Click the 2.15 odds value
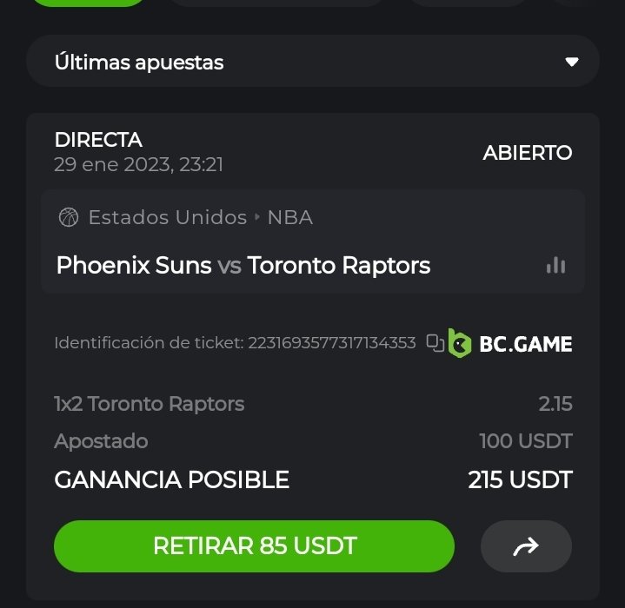The image size is (625, 608). tap(555, 404)
